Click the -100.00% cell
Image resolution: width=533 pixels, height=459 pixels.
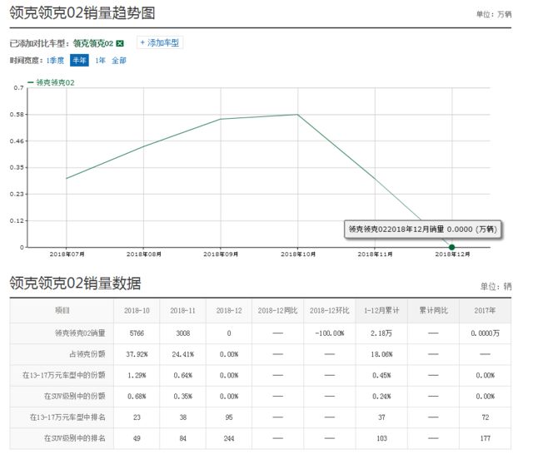pyautogui.click(x=330, y=333)
